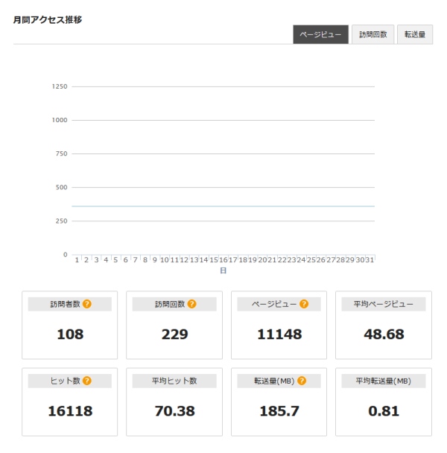Click the 250 y-axis label
This screenshot has height=453, width=447.
(62, 221)
